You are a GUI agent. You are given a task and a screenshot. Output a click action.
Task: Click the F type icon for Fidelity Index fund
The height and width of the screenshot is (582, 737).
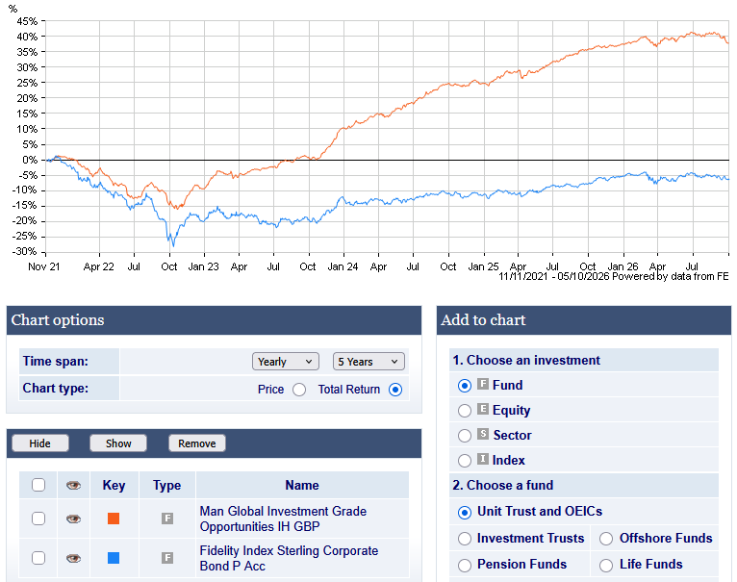(x=167, y=558)
